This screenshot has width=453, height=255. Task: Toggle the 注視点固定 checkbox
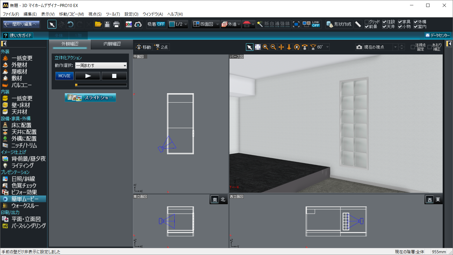tap(413, 47)
